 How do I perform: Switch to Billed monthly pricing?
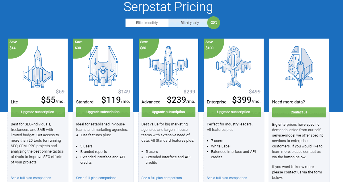tap(147, 23)
